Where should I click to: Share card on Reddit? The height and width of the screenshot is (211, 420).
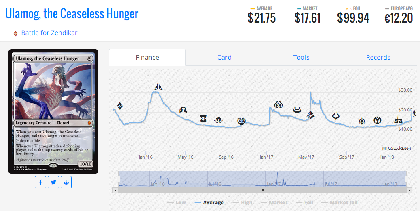[x=66, y=182]
